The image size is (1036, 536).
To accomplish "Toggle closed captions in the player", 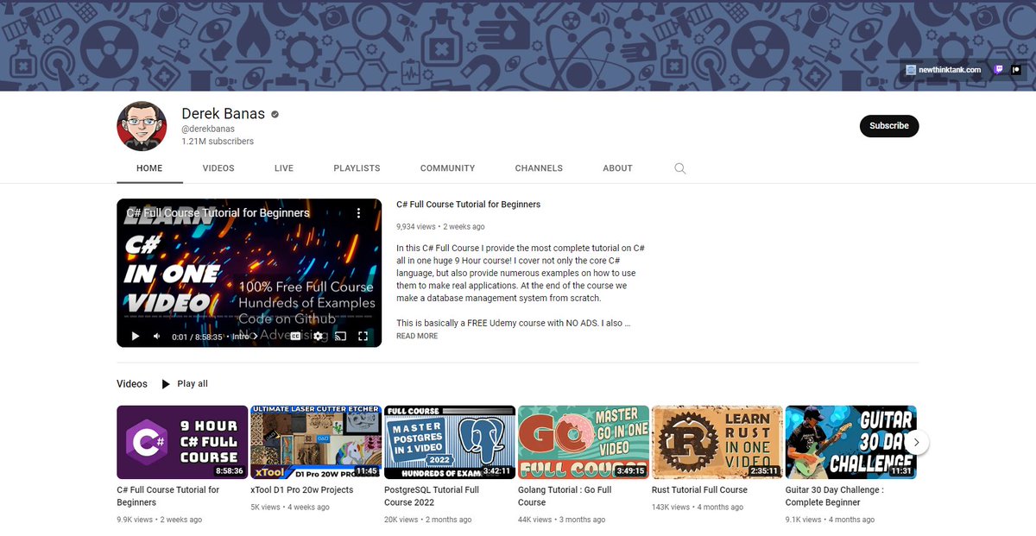I will 295,336.
